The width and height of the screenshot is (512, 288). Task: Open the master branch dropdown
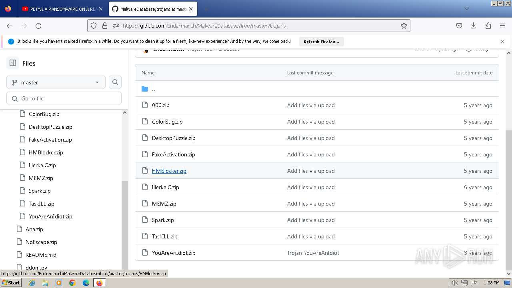tap(56, 82)
